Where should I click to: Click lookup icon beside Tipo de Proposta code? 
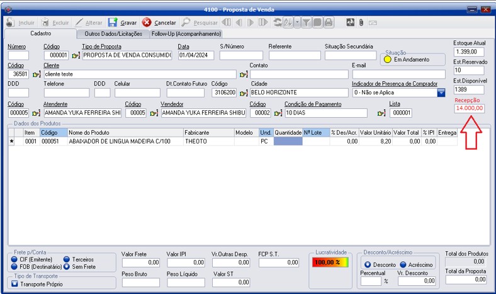[x=76, y=55]
